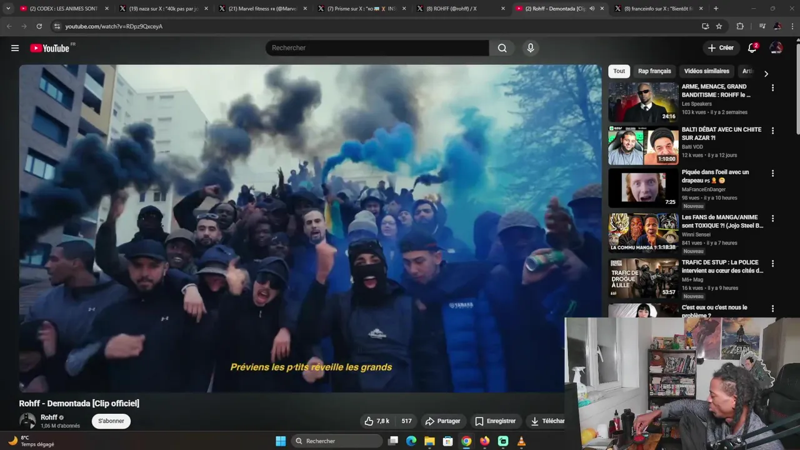Open the account avatar menu
Viewport: 800px width, 450px height.
click(x=776, y=48)
